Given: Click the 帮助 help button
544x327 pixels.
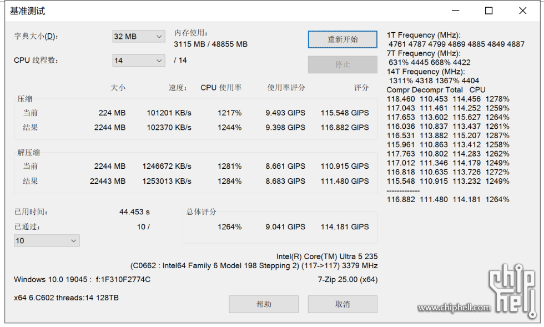Looking at the screenshot, I should 264,304.
